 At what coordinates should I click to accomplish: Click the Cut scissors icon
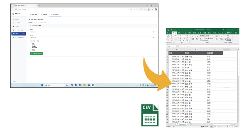[172, 36]
